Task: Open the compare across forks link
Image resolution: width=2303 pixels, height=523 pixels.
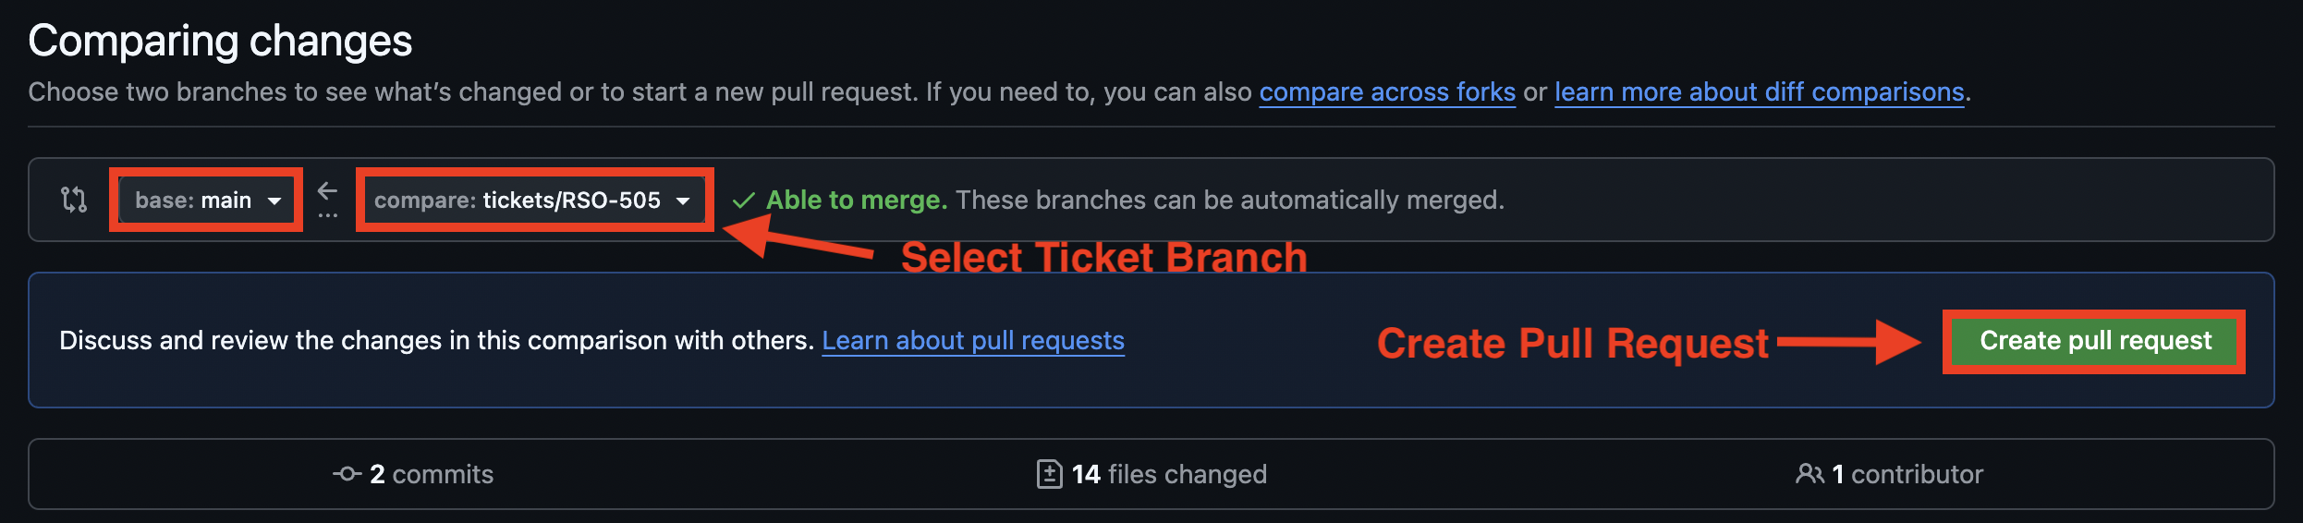Action: coord(1387,92)
